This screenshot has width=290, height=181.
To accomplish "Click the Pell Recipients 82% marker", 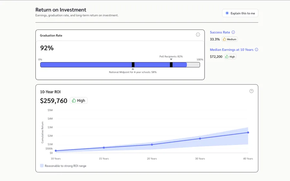I will click(x=171, y=65).
